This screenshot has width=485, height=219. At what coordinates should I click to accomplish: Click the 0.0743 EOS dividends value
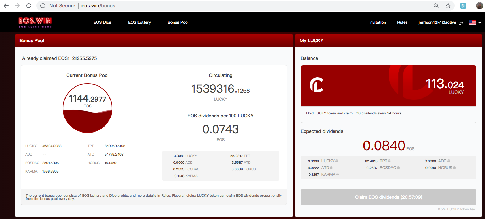pos(220,129)
